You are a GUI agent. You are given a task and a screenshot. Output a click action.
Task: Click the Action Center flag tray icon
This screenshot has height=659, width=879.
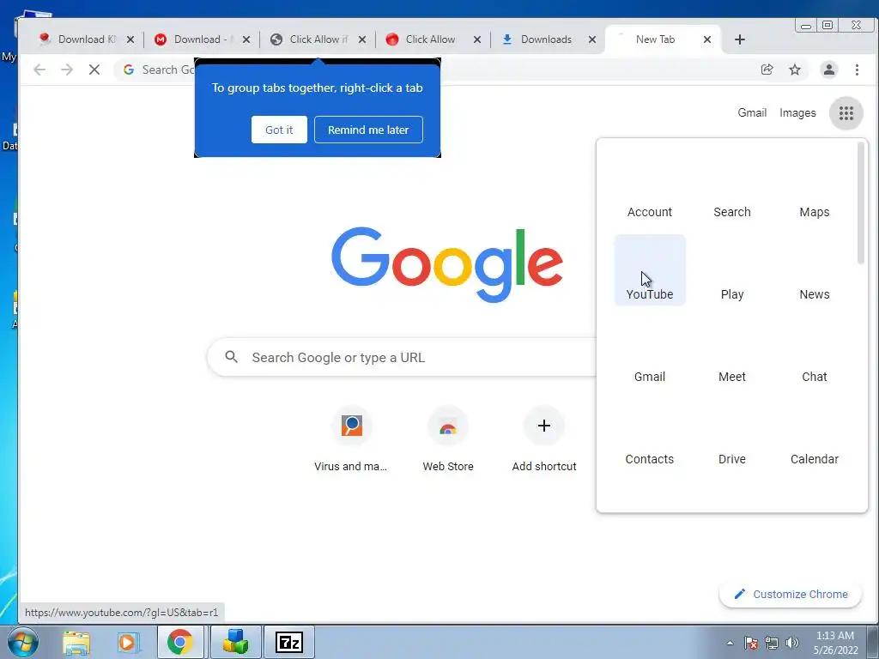click(751, 643)
